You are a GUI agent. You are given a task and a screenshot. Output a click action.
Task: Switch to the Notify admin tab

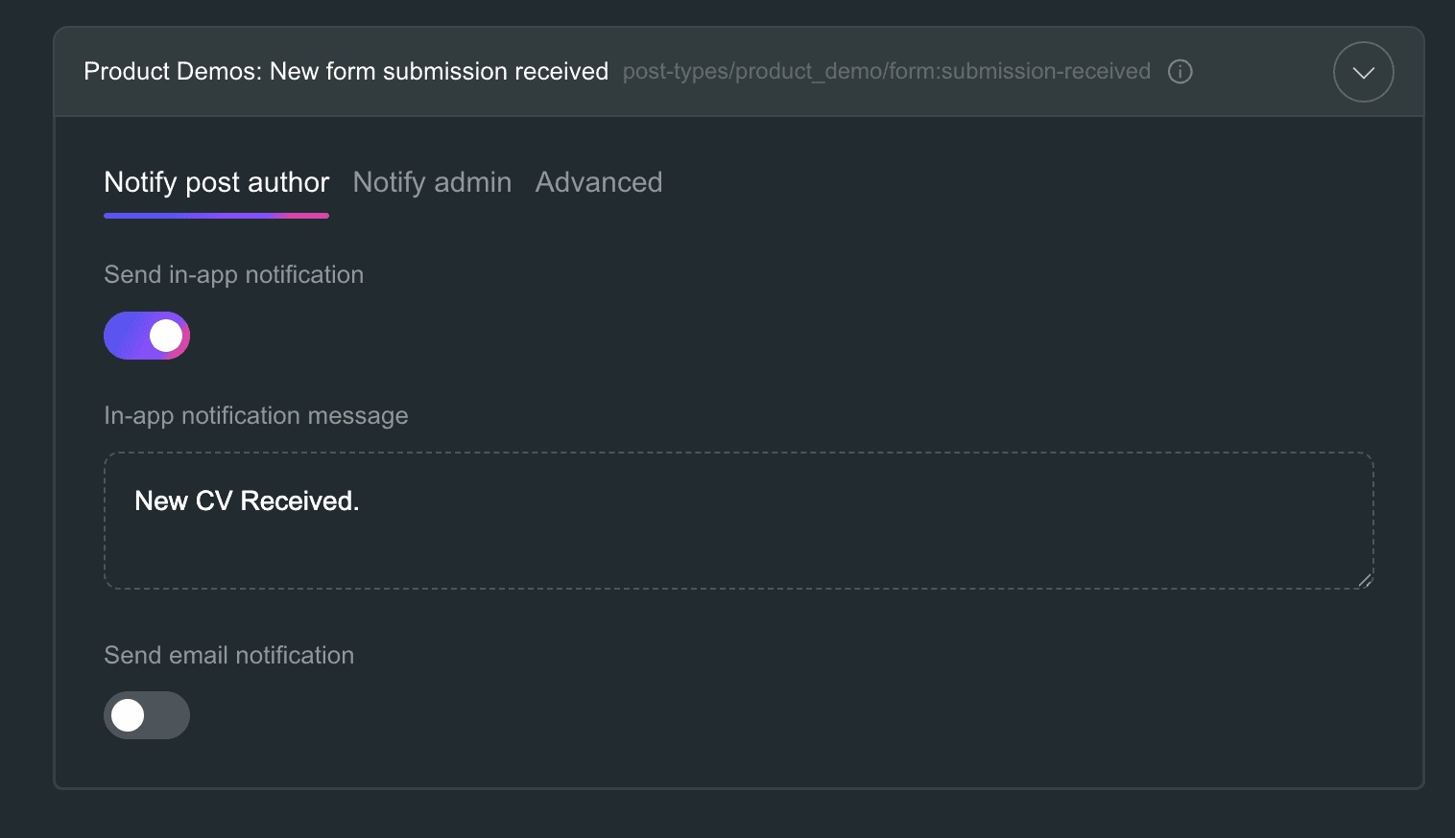coord(432,182)
